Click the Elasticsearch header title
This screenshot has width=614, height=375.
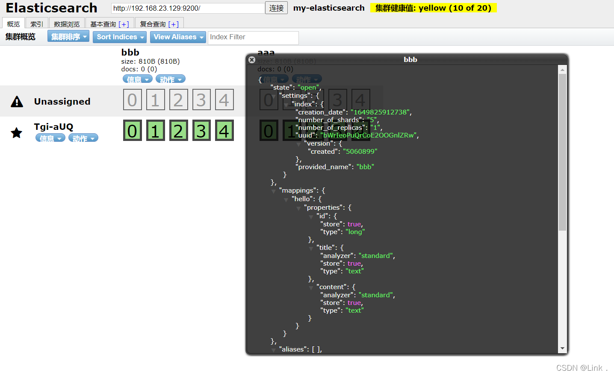[x=51, y=8]
